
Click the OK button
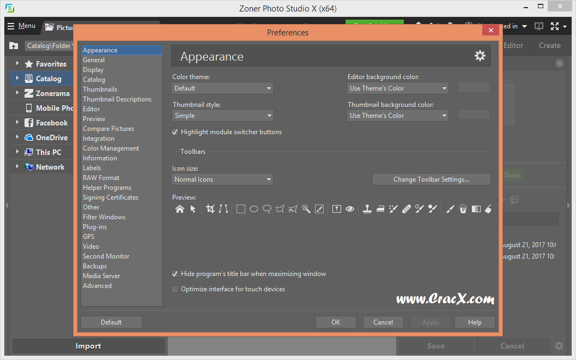336,322
